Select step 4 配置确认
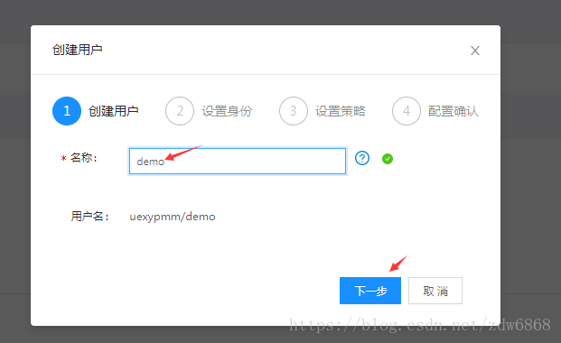Screen dimensions: 561x343 tap(435, 111)
